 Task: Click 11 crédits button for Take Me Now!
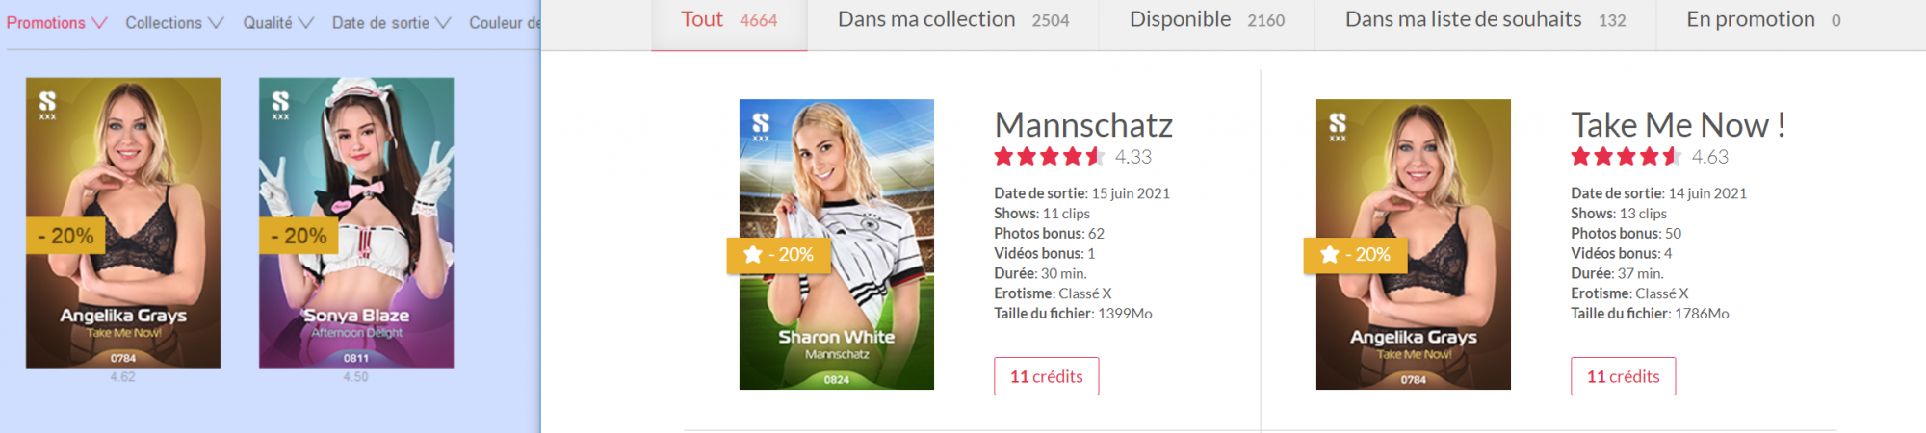1624,376
